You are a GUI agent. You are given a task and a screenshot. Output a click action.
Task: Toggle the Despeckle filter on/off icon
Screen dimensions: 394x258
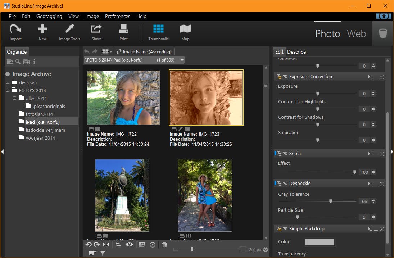(x=279, y=184)
